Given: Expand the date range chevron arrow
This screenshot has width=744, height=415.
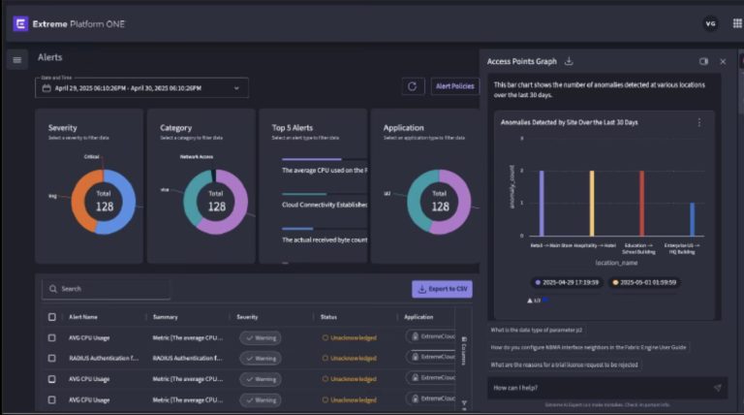Looking at the screenshot, I should click(x=236, y=88).
